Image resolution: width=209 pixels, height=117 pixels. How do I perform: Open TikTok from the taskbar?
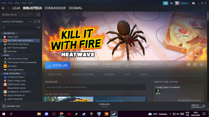click(x=76, y=114)
